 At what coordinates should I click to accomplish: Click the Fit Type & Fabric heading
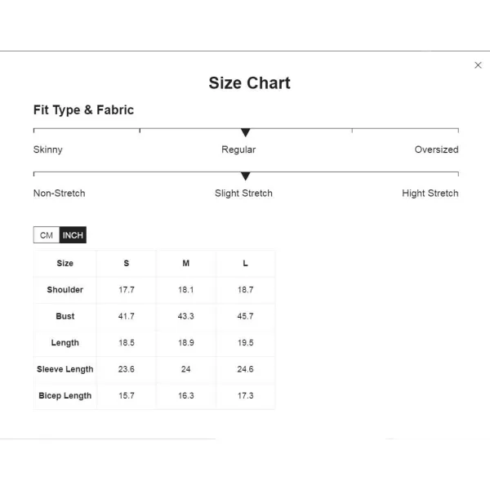83,110
